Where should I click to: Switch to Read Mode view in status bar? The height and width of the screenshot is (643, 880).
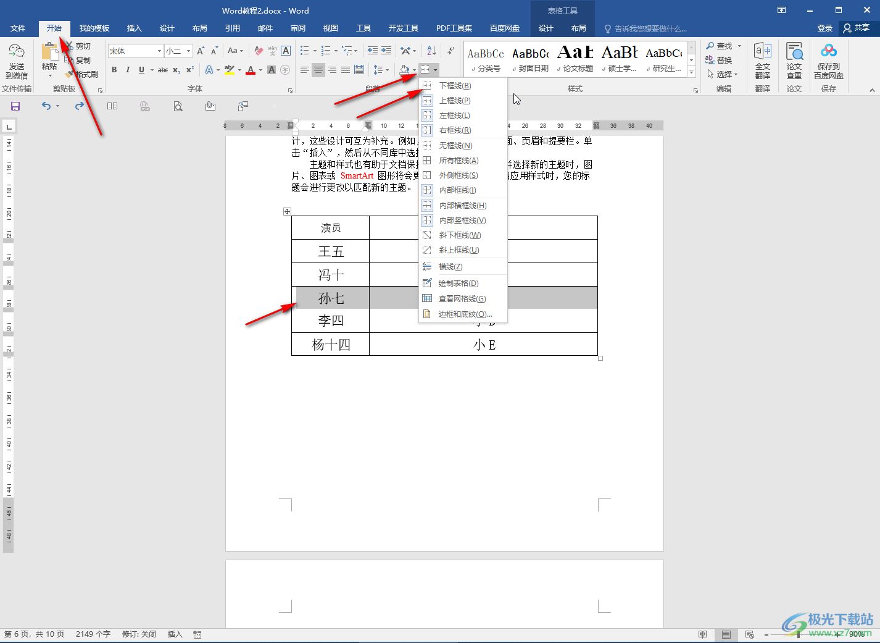[x=702, y=634]
